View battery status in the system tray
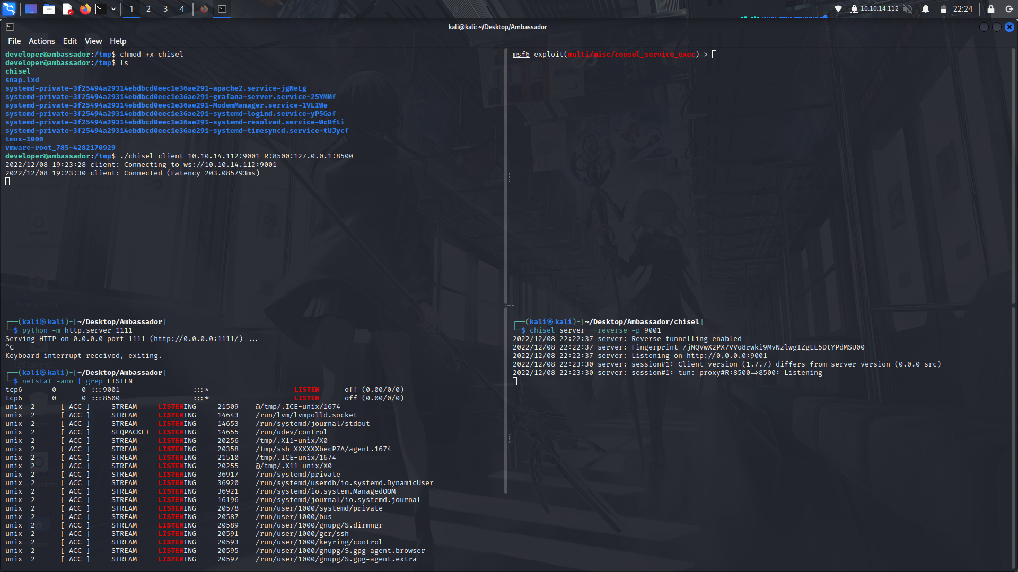 944,8
